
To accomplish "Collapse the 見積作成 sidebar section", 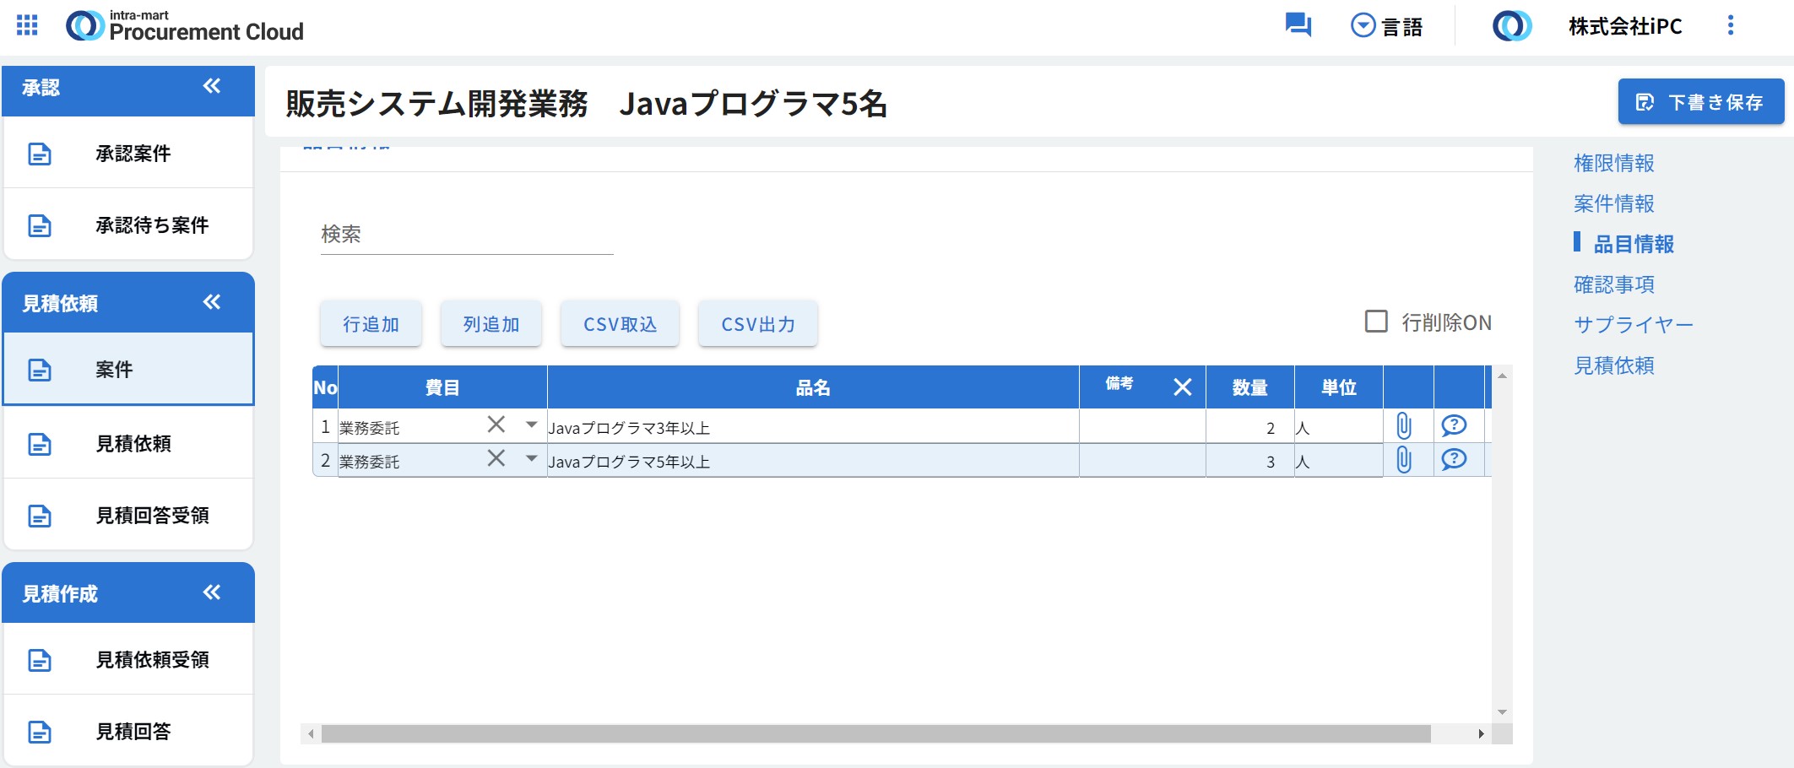I will [x=212, y=592].
